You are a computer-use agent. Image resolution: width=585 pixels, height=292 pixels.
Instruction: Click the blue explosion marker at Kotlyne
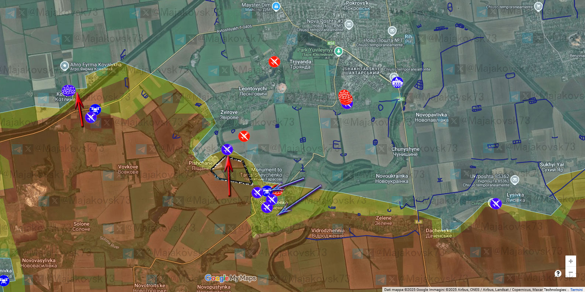(68, 90)
